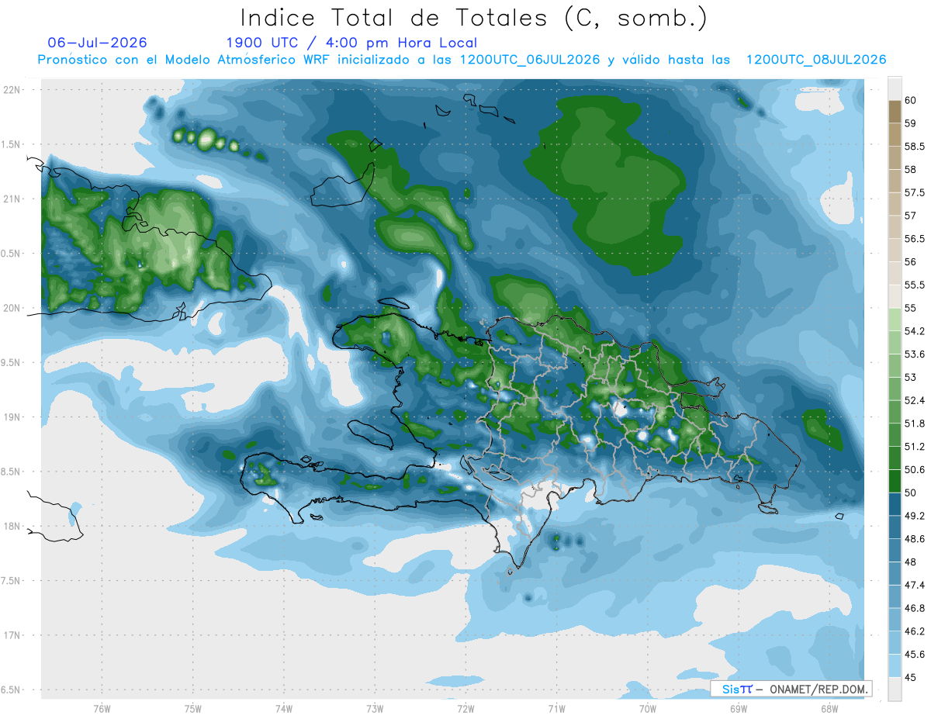The image size is (931, 719).
Task: Pick the dark green swatch between 50 and 50.6
Action: 895,482
